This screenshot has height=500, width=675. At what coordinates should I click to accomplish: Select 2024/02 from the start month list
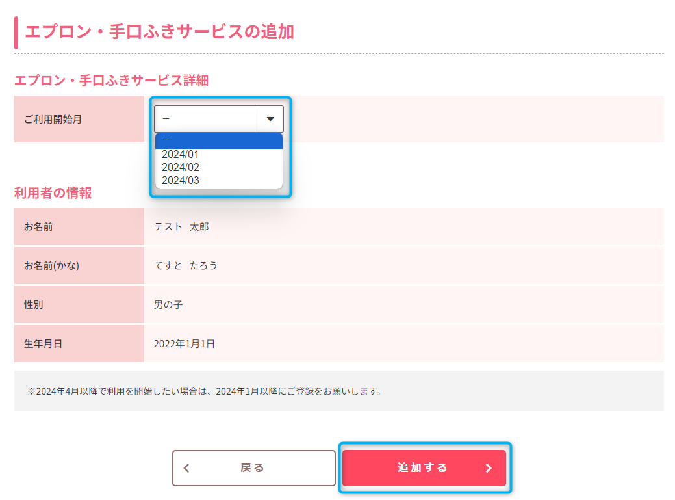pos(181,168)
